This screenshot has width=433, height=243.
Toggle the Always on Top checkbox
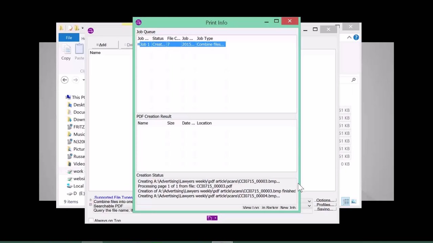click(x=91, y=220)
